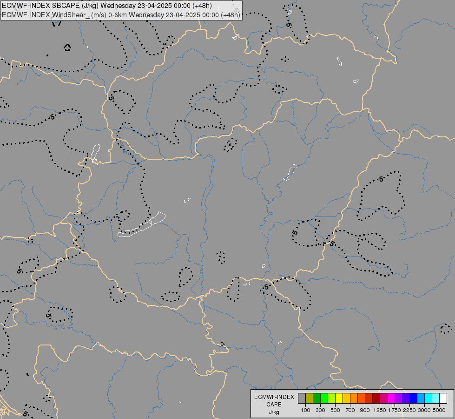Viewport: 455px width, 419px height.
Task: Click the white swatch ending the legend
Action: point(444,399)
